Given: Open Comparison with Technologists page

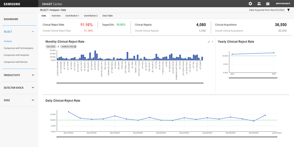Looking at the screenshot, I should point(19,48).
